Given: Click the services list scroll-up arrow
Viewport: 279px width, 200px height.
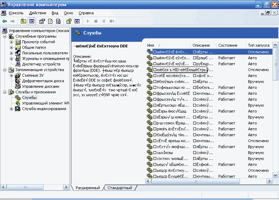Looking at the screenshot, I should click(x=275, y=45).
